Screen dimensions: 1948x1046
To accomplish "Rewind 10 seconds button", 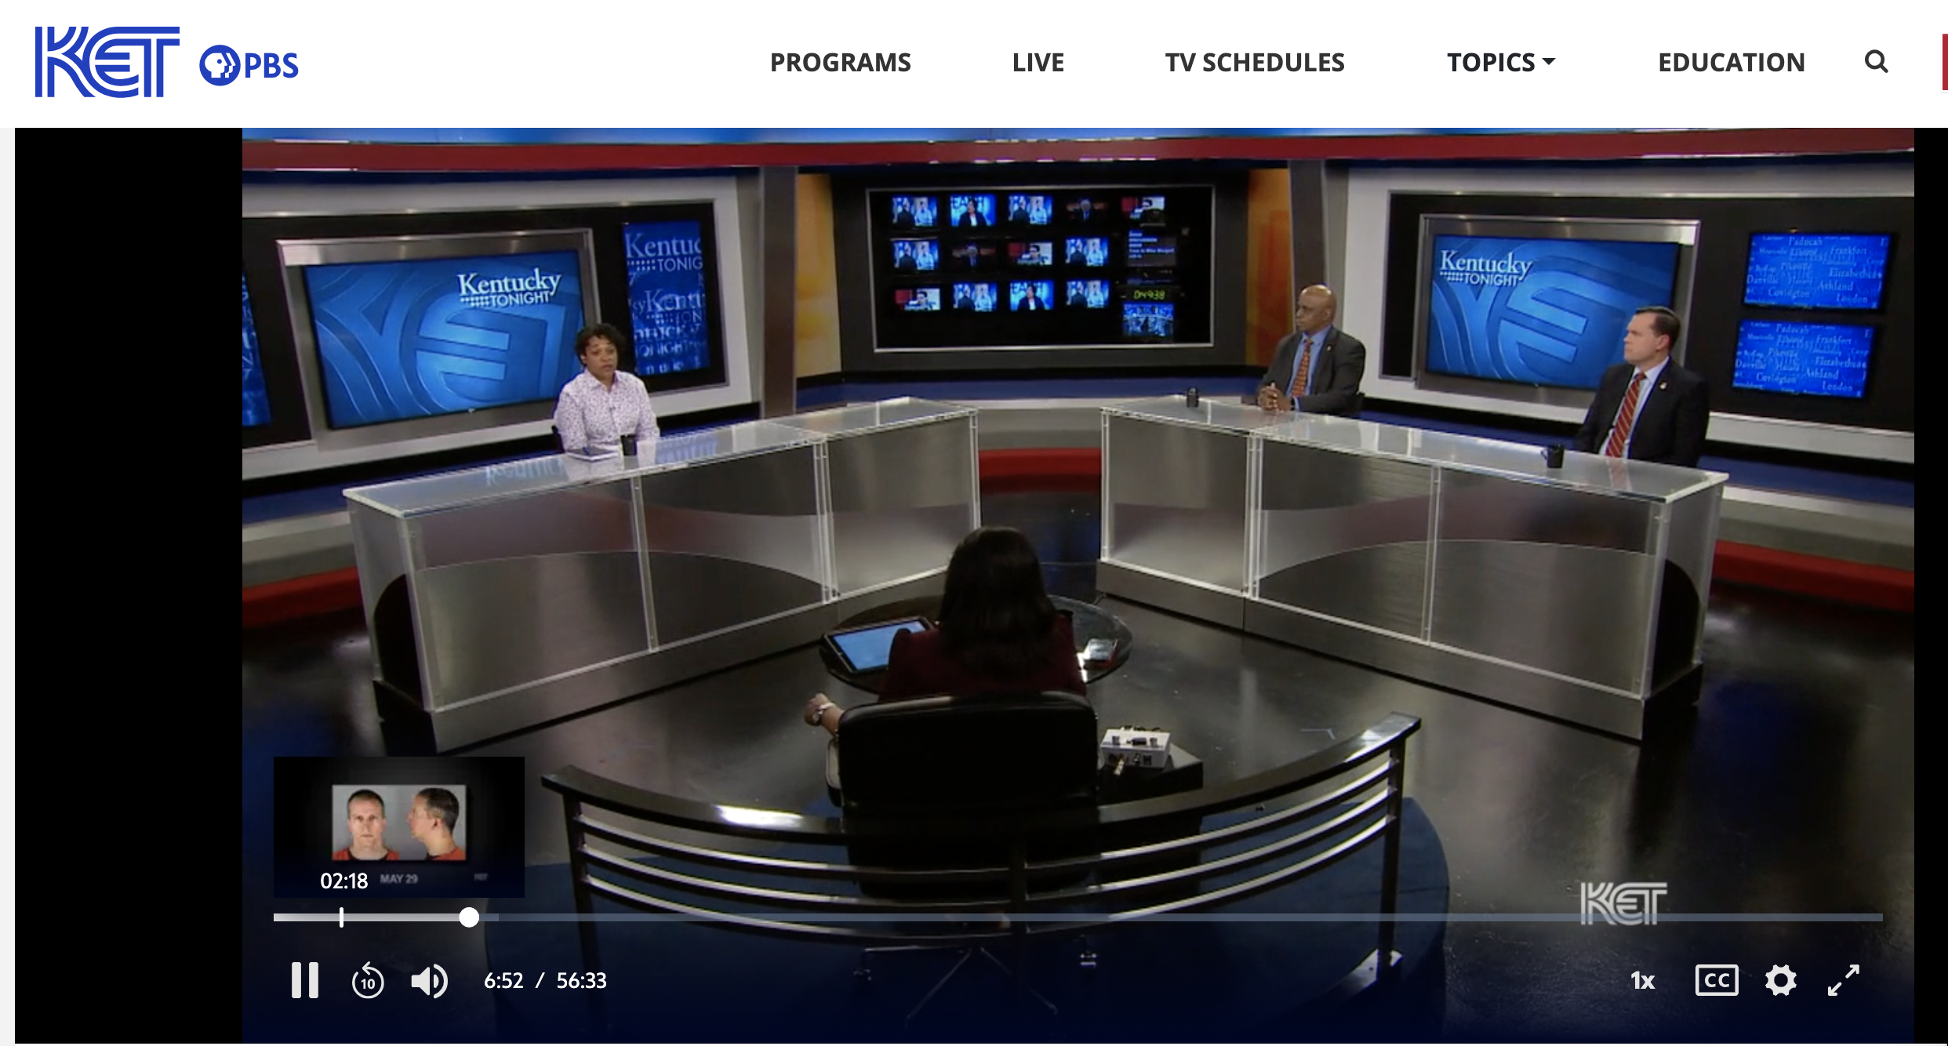I will point(367,980).
